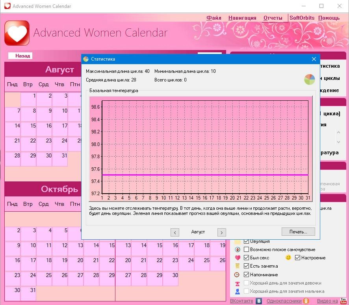
Task: Click the pie chart icon in Statistics dialog
Action: click(x=310, y=79)
